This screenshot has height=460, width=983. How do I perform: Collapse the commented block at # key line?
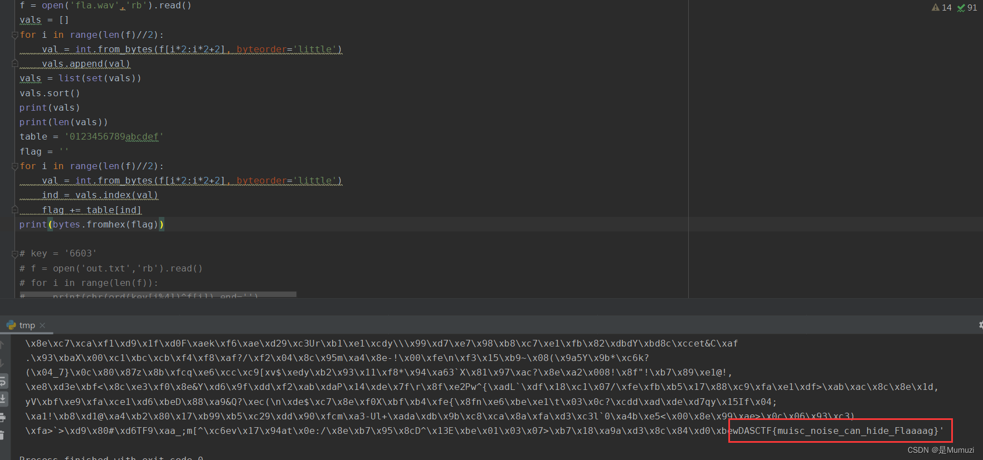[14, 254]
